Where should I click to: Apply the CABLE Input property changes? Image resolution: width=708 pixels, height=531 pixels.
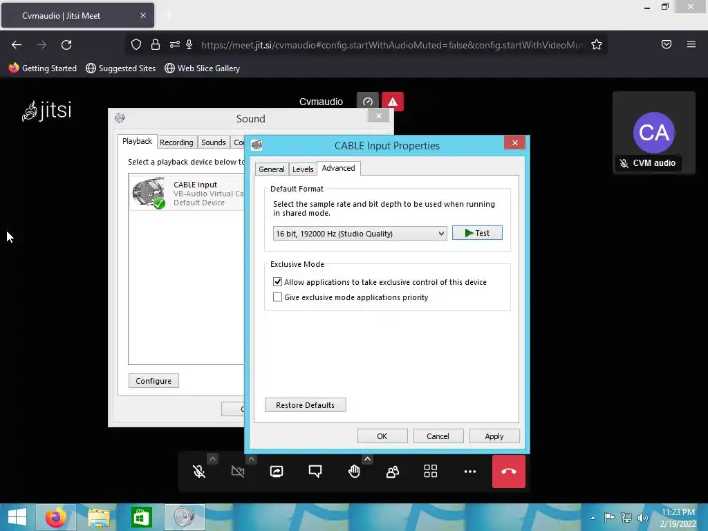point(494,436)
